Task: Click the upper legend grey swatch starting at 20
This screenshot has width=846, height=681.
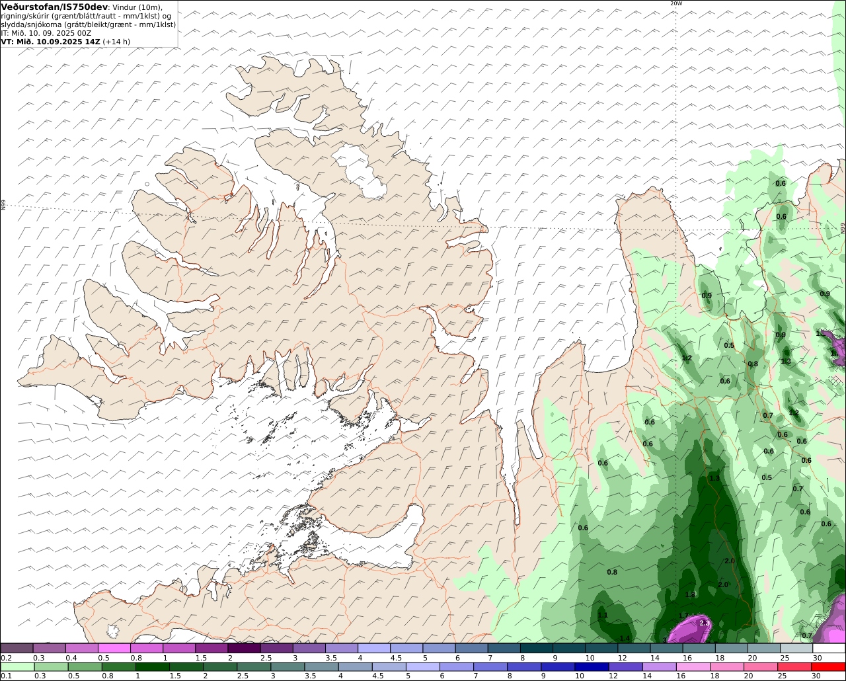Action: click(764, 649)
